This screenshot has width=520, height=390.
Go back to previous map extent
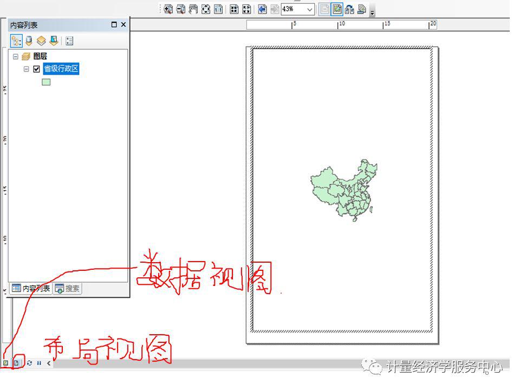tap(261, 9)
